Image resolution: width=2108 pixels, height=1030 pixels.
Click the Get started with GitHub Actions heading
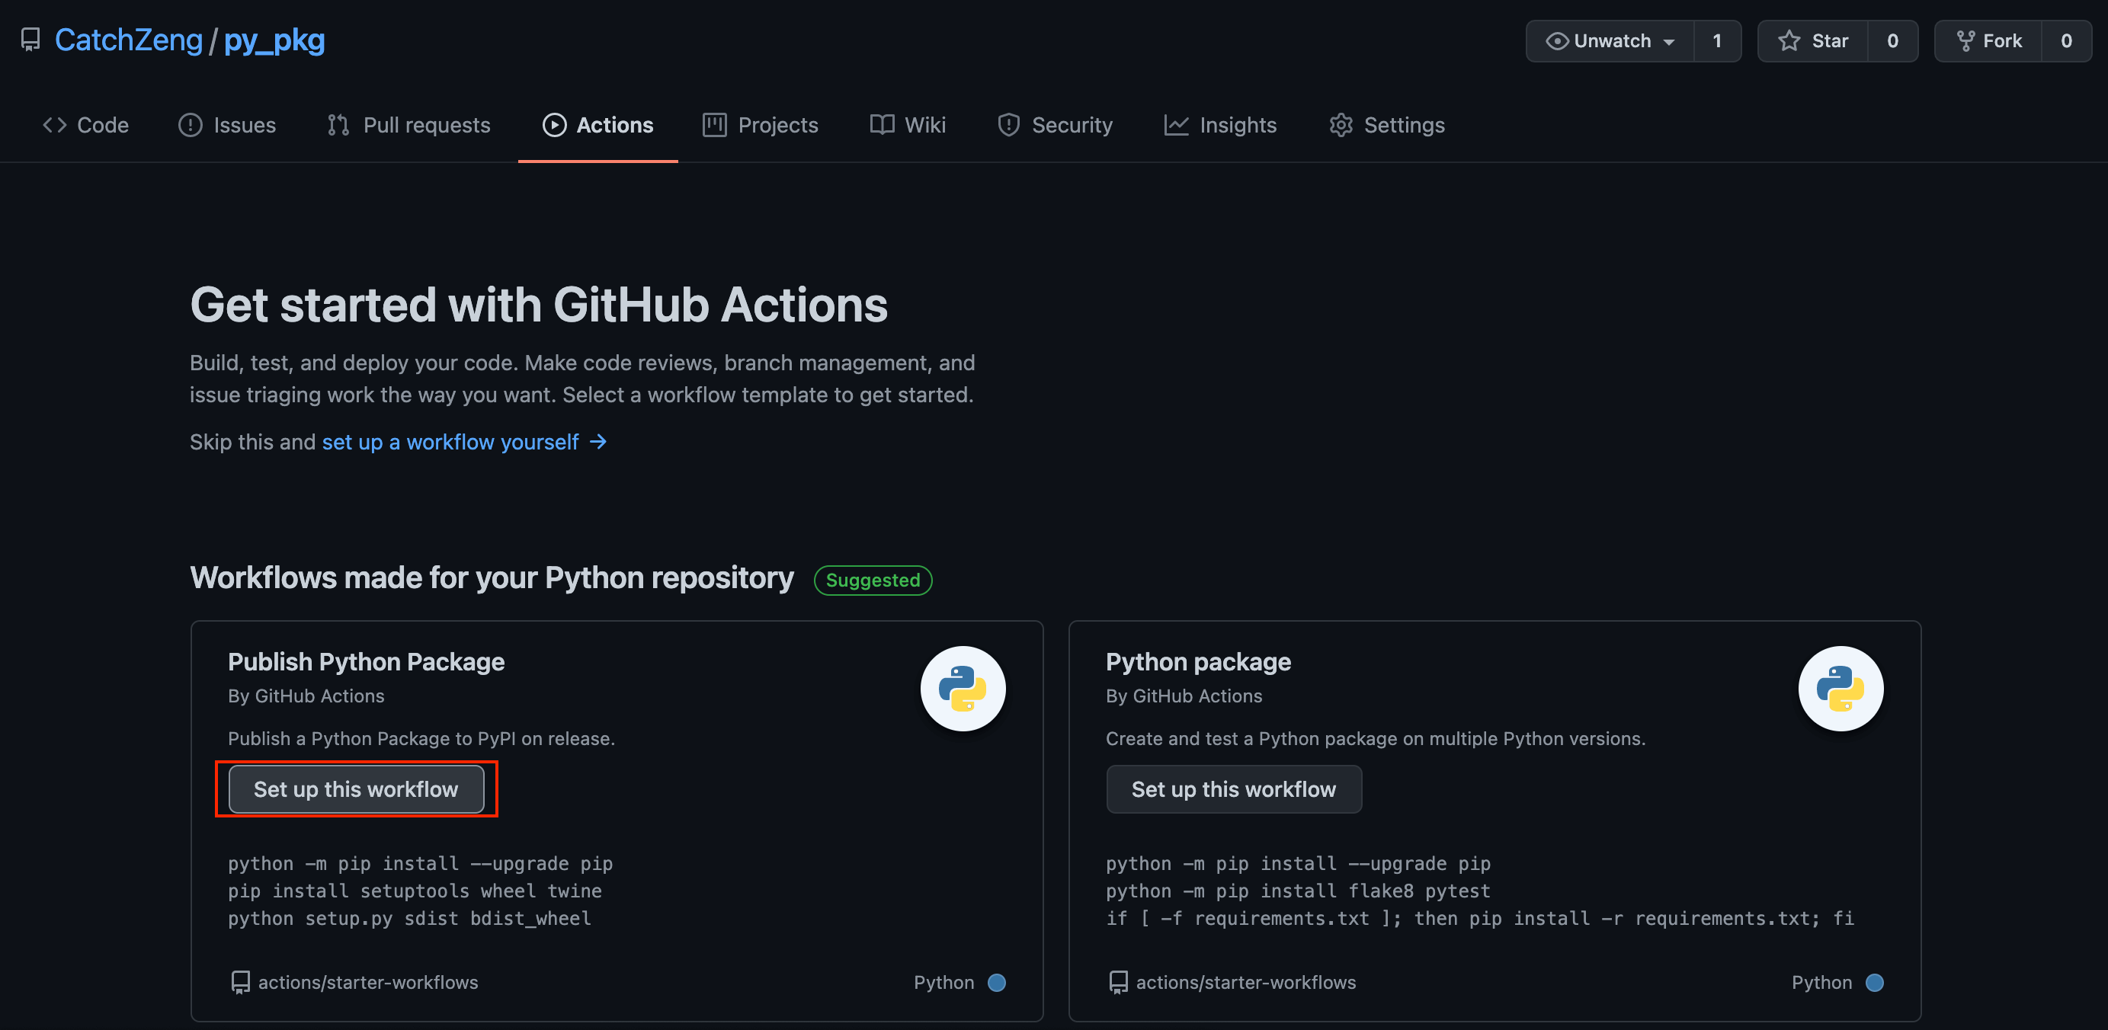[x=539, y=305]
